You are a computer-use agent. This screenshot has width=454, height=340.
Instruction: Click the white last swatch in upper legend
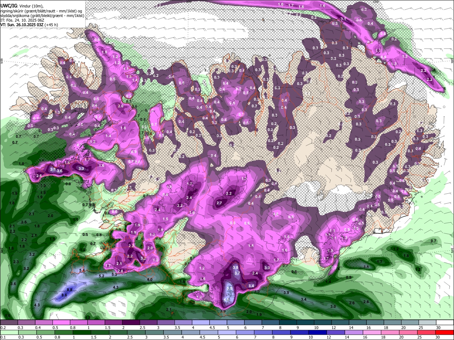[445, 323]
